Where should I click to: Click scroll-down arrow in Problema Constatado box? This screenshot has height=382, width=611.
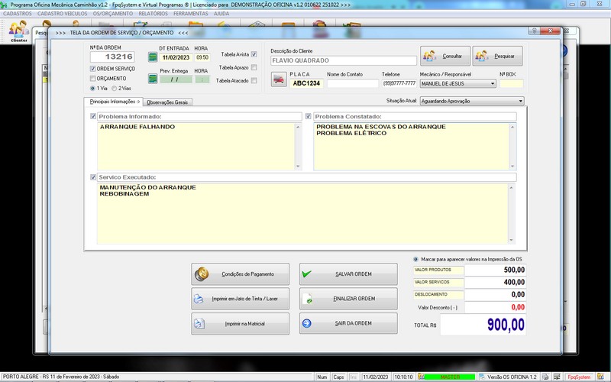click(x=512, y=167)
